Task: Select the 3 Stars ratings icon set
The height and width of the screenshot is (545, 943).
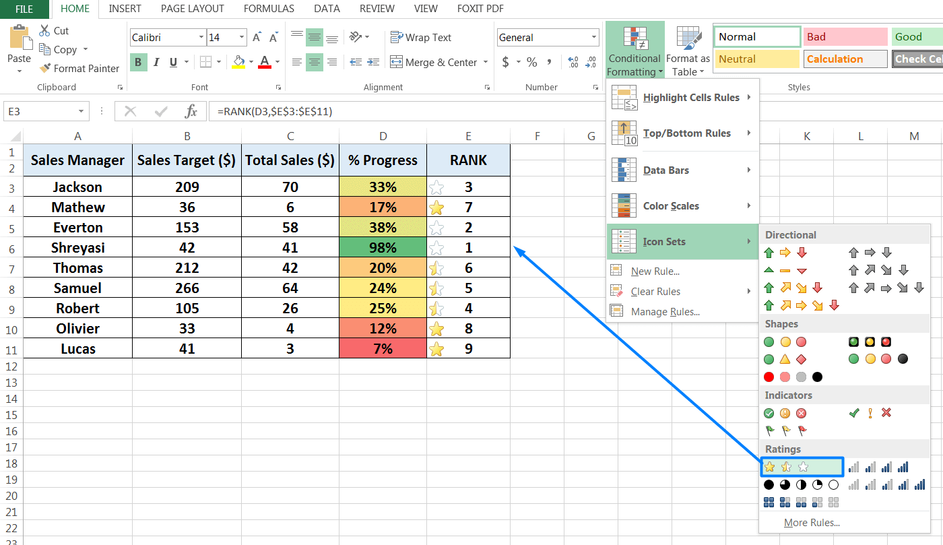Action: pyautogui.click(x=802, y=466)
